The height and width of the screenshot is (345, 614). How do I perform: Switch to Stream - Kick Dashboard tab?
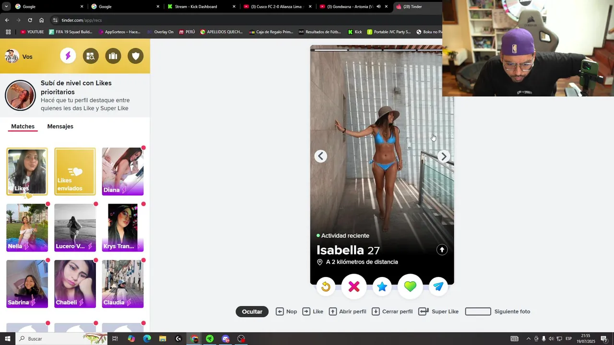(x=201, y=7)
